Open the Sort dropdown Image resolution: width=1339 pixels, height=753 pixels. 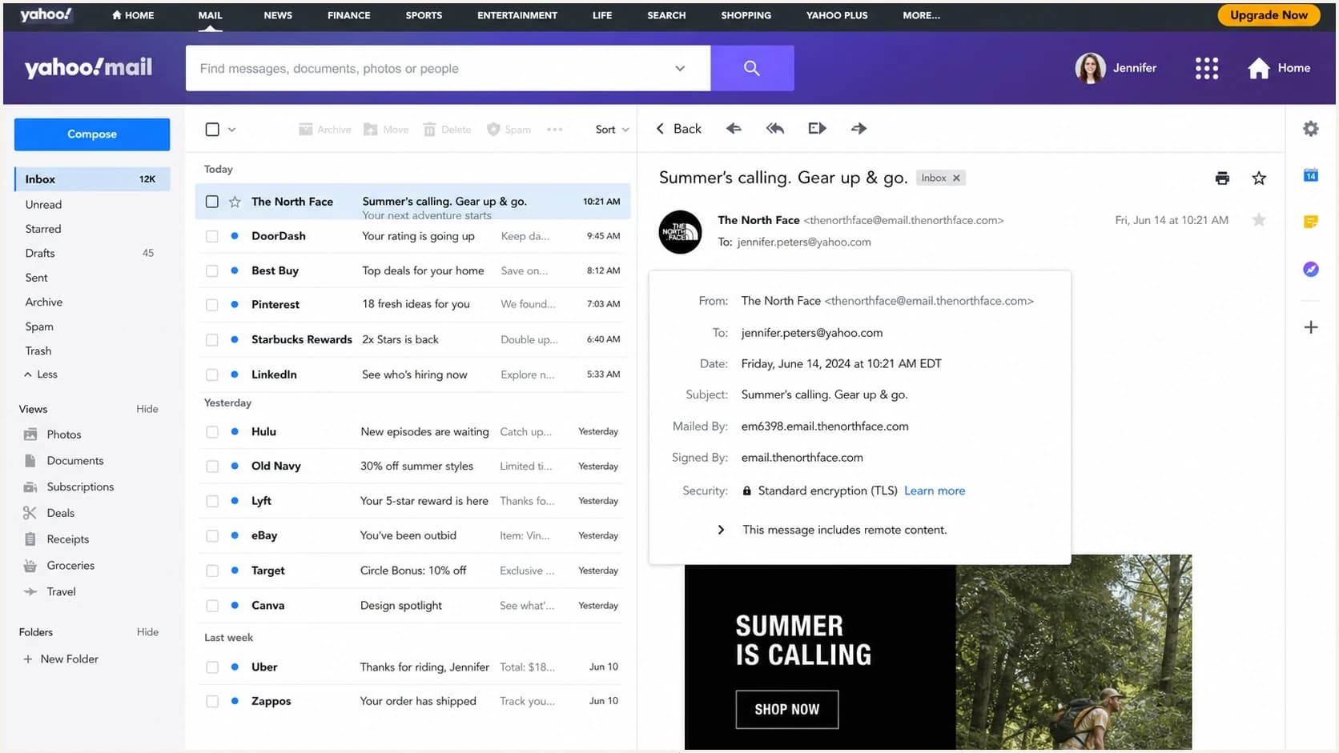pos(612,130)
